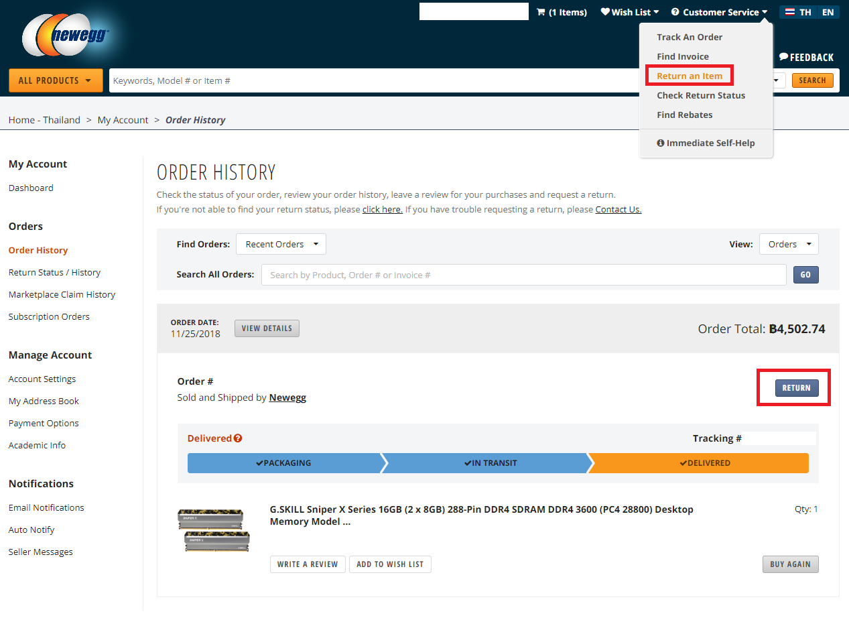Open Auto Notify link
The image size is (849, 624).
coord(31,529)
